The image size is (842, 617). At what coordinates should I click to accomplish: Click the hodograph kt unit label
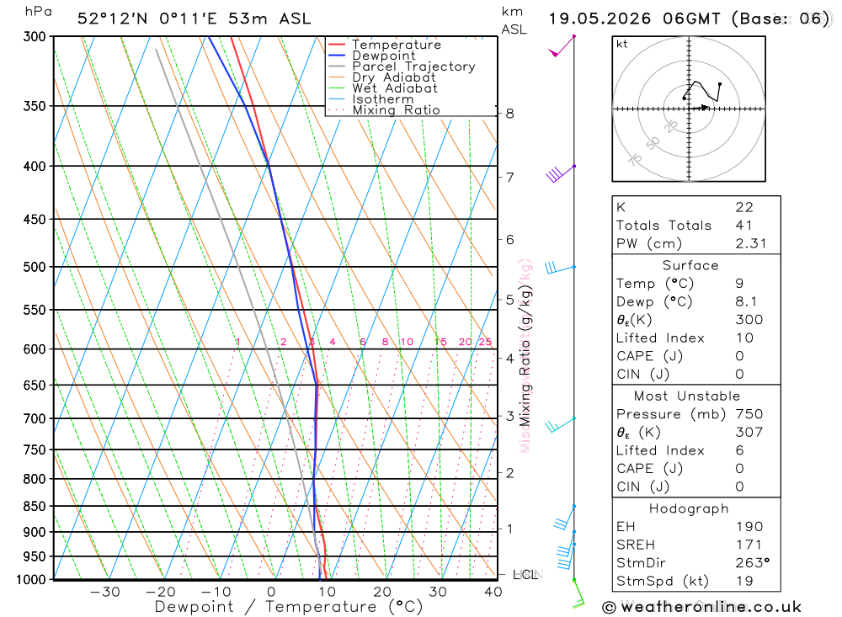(622, 44)
